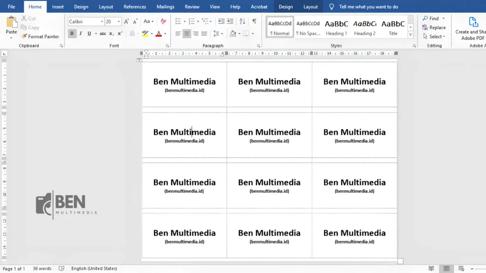Click the table move handle
486x273 pixels.
point(139,60)
